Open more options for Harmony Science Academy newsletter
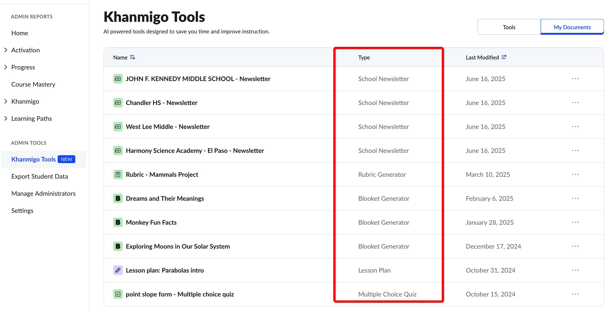This screenshot has height=312, width=615. click(x=576, y=150)
